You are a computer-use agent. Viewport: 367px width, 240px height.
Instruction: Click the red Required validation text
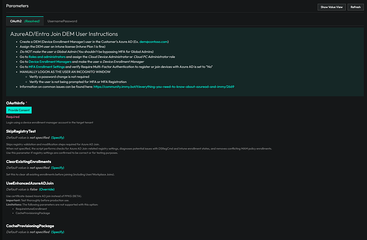pos(13,117)
